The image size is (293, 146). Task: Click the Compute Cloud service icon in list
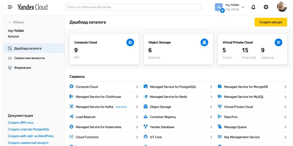tap(71, 87)
